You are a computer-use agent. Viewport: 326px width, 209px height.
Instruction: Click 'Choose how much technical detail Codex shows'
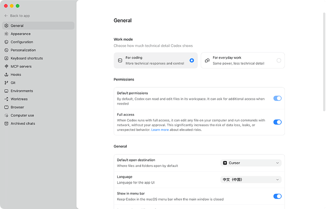coord(153,45)
